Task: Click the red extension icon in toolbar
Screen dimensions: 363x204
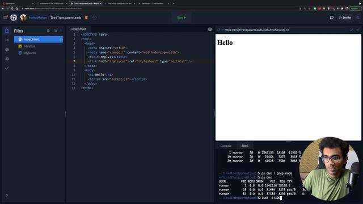Action: click(x=319, y=8)
